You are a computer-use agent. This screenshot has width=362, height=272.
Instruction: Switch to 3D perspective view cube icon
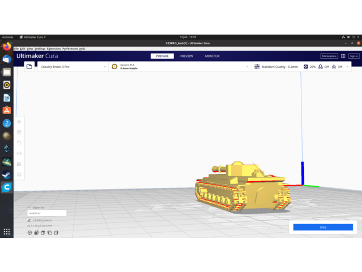point(30,233)
